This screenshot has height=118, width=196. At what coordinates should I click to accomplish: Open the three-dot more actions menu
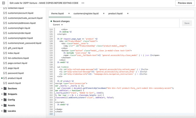pyautogui.click(x=83, y=3)
